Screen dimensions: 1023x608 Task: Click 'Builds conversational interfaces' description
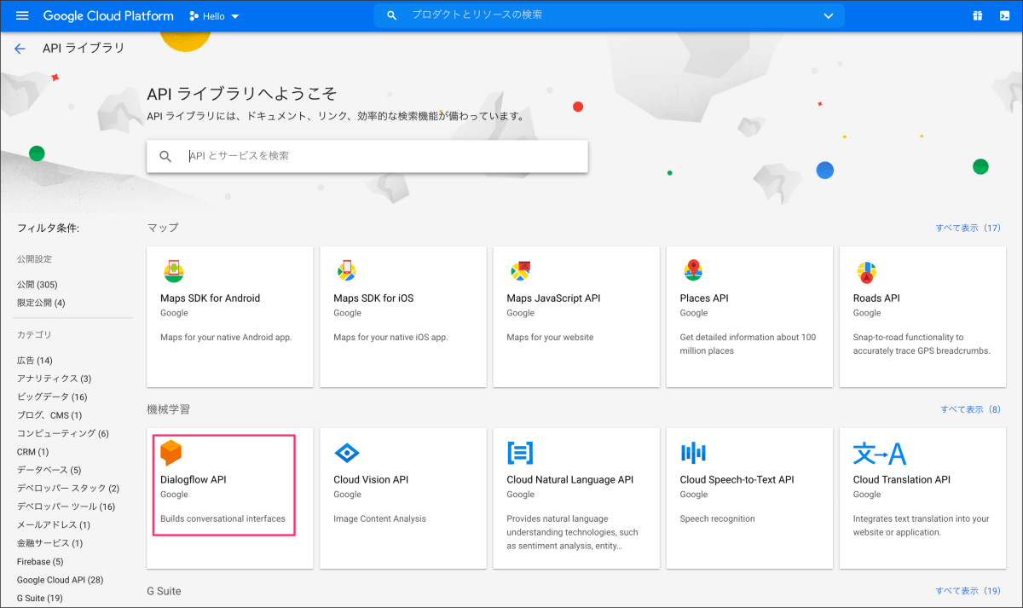tap(223, 518)
